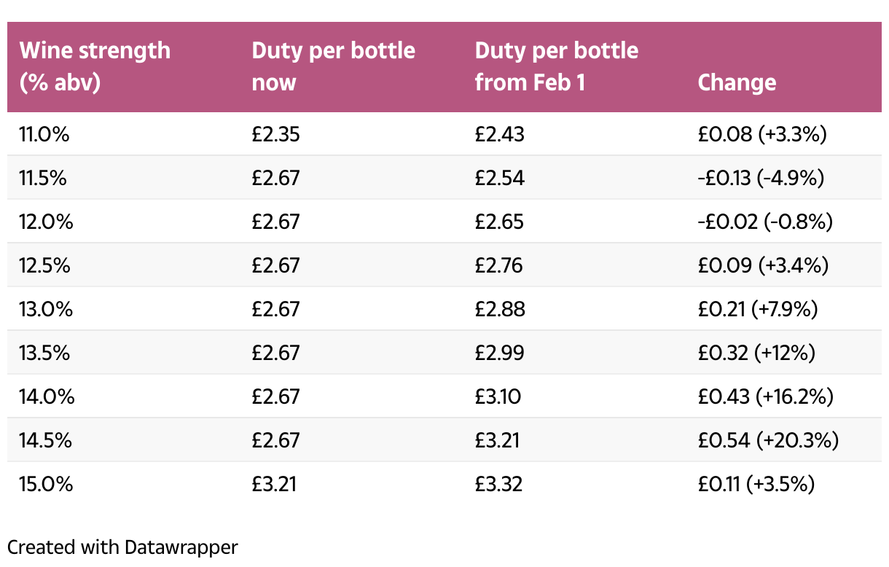The width and height of the screenshot is (889, 567).
Task: Click the 12.0% strength row label
Action: click(46, 222)
